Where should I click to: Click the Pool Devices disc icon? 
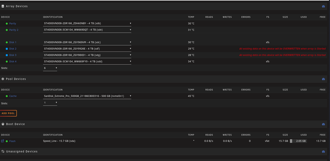coord(3,79)
